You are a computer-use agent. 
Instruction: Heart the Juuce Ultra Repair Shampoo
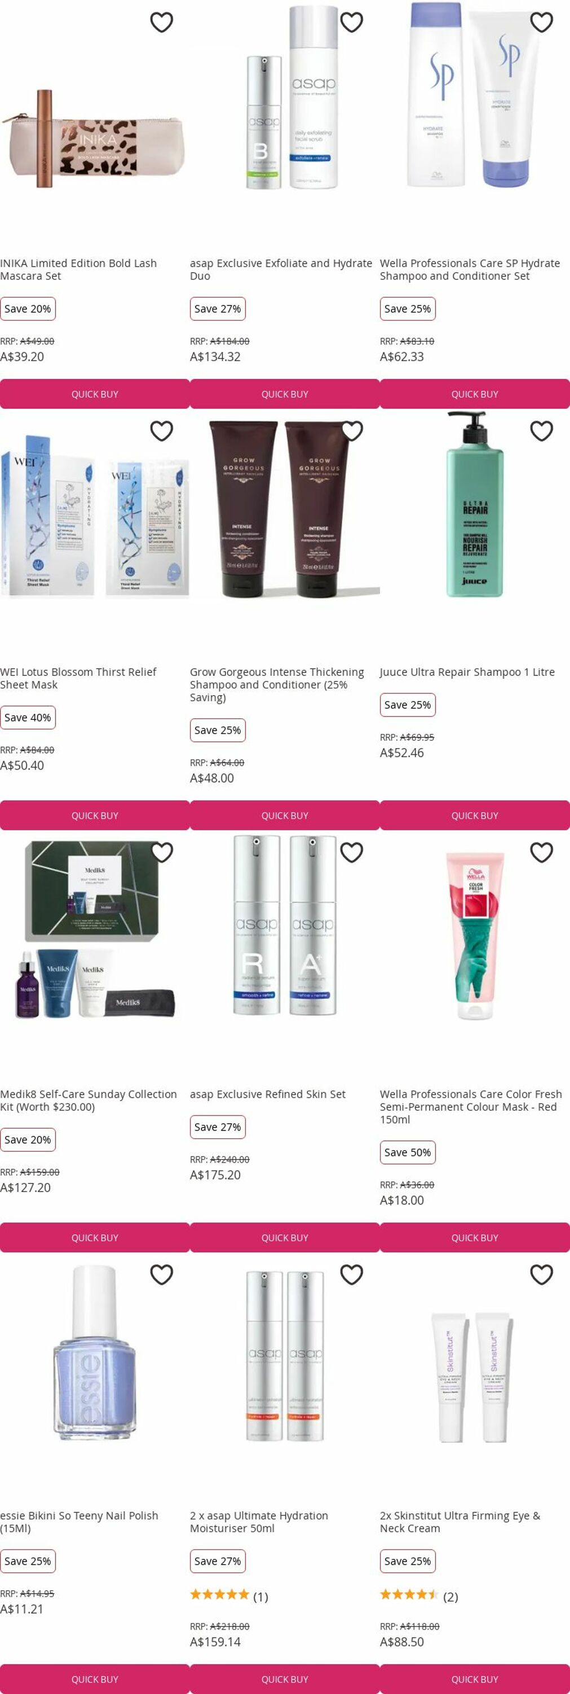point(541,431)
